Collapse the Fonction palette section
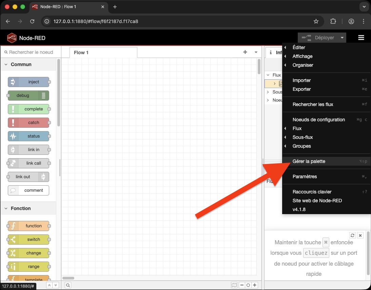 coord(5,208)
